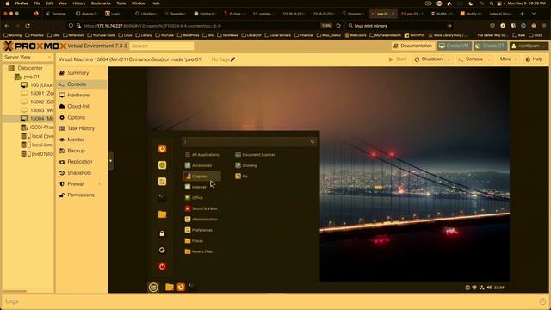
Task: Open the root@pam user dropdown
Action: pyautogui.click(x=529, y=46)
